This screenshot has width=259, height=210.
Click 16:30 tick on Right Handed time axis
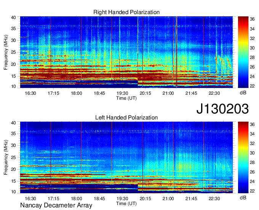tap(30, 93)
